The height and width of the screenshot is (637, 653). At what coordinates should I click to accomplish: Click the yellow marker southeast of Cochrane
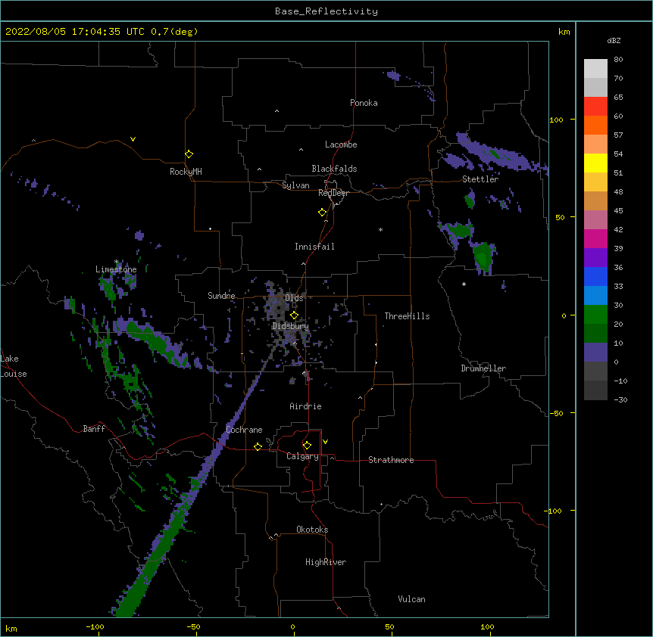(x=258, y=446)
